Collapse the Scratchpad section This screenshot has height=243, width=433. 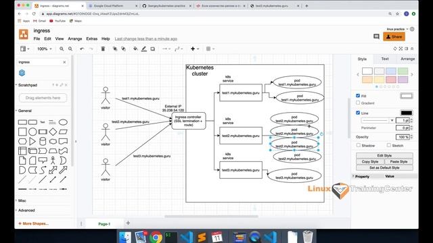pos(27,85)
